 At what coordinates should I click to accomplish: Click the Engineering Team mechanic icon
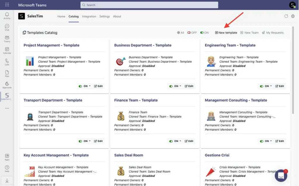point(211,61)
